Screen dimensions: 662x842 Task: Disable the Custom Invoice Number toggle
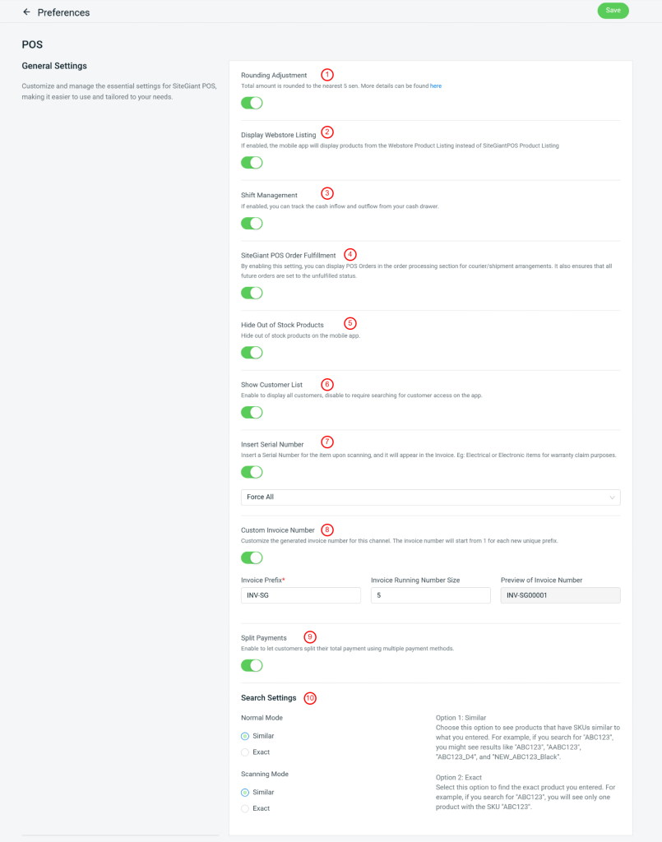[252, 557]
